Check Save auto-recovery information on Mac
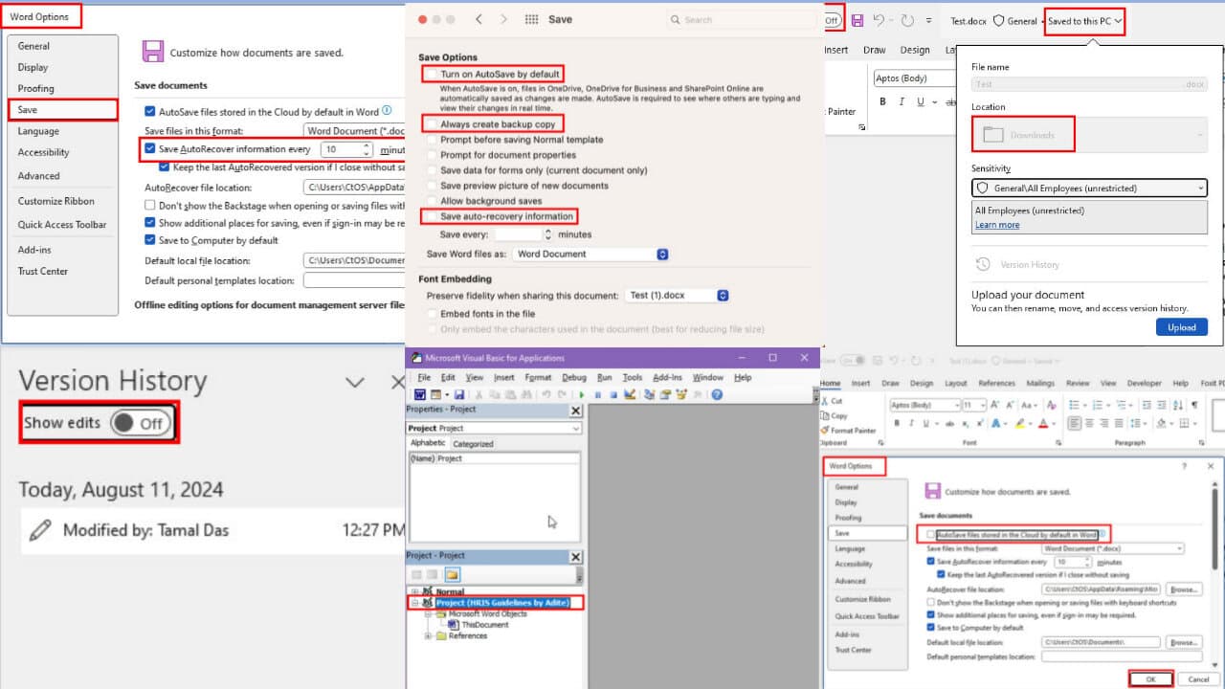Screen dimensions: 1225x689 click(433, 216)
